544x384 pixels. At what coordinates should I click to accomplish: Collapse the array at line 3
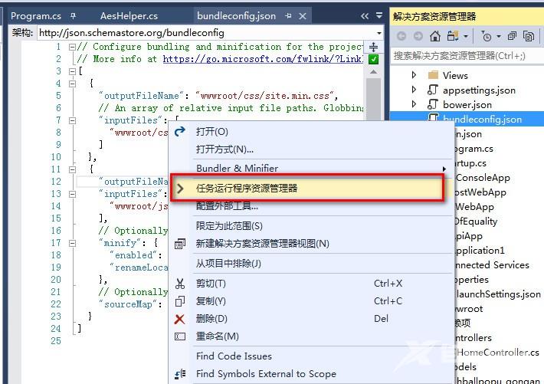coord(72,71)
